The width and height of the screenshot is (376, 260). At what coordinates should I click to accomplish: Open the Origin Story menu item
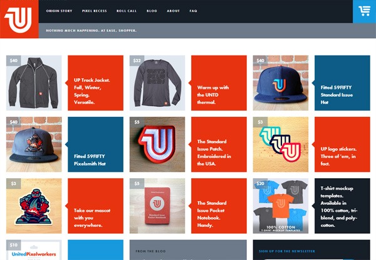(59, 11)
